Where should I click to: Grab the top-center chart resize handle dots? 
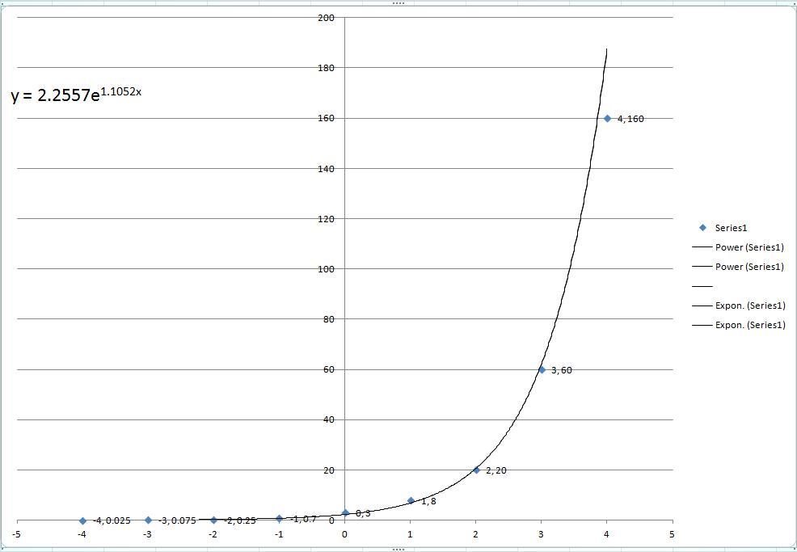(398, 3)
